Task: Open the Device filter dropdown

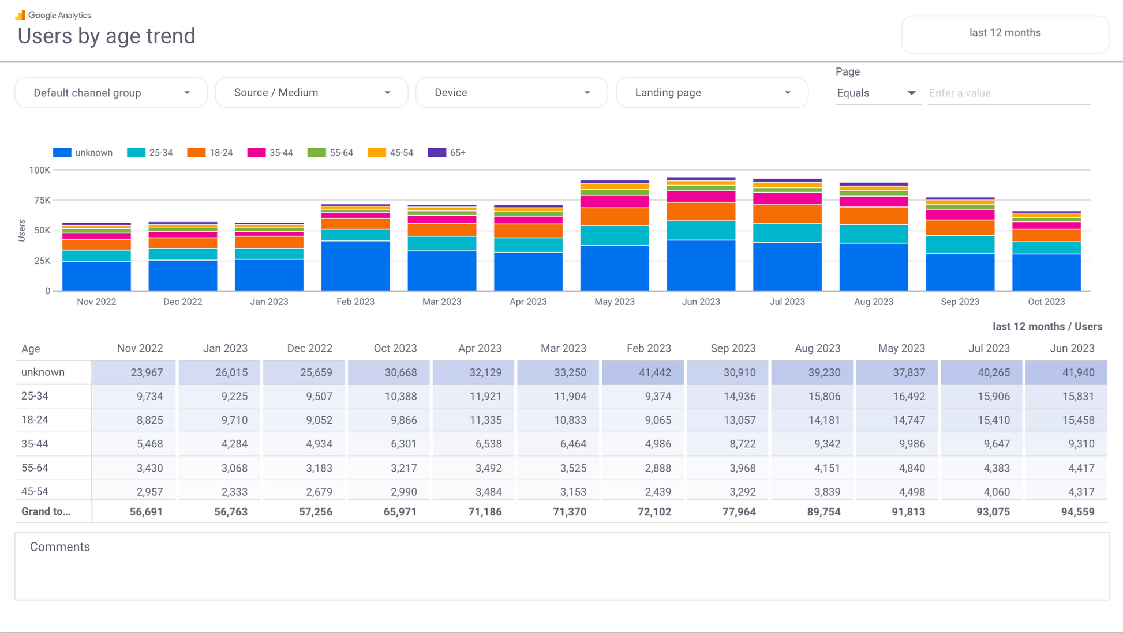Action: pos(511,93)
